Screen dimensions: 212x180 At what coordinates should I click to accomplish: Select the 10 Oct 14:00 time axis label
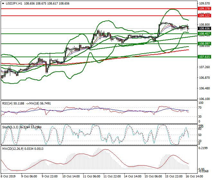point(71,176)
